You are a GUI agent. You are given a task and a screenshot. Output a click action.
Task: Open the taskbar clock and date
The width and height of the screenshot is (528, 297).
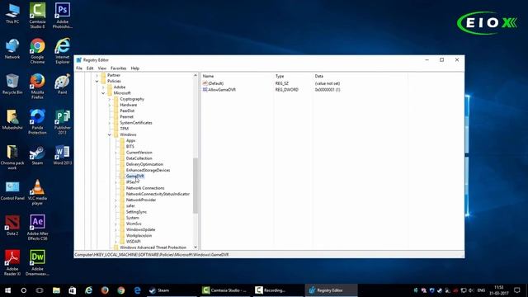click(499, 290)
